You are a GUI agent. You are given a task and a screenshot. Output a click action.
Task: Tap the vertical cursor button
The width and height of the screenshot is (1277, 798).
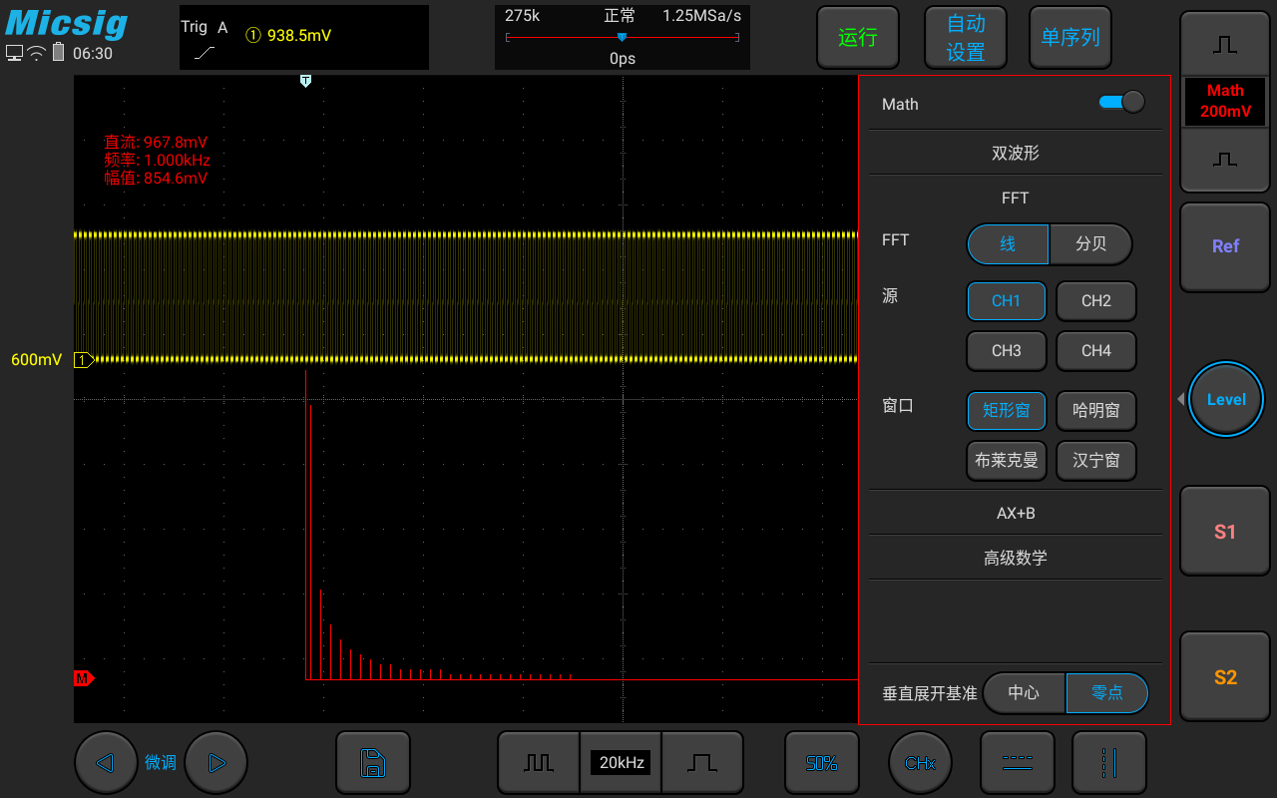pos(1109,763)
